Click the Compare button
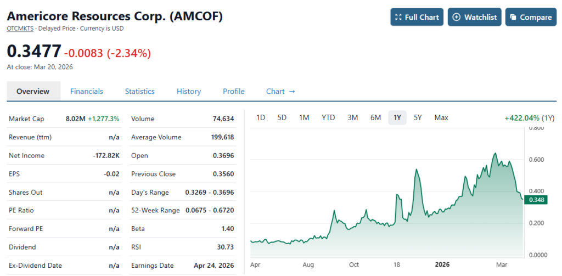Screen dimensions: 562x276 tap(531, 17)
